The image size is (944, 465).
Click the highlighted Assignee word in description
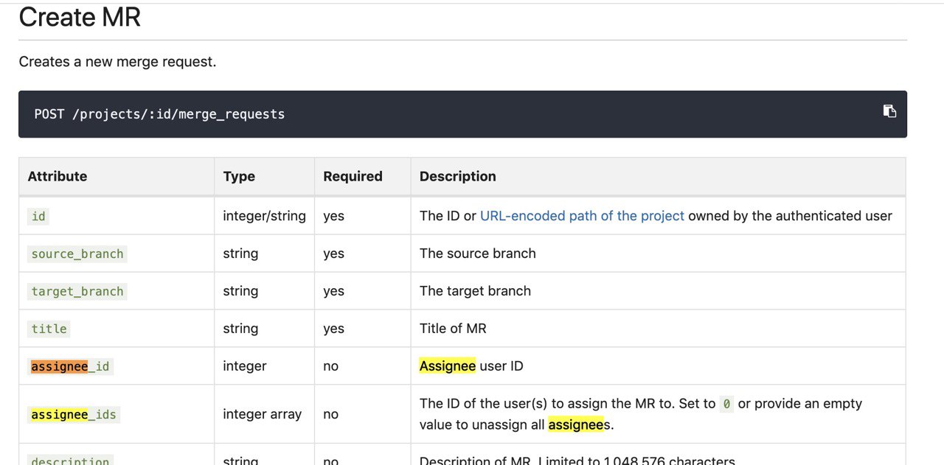click(447, 366)
